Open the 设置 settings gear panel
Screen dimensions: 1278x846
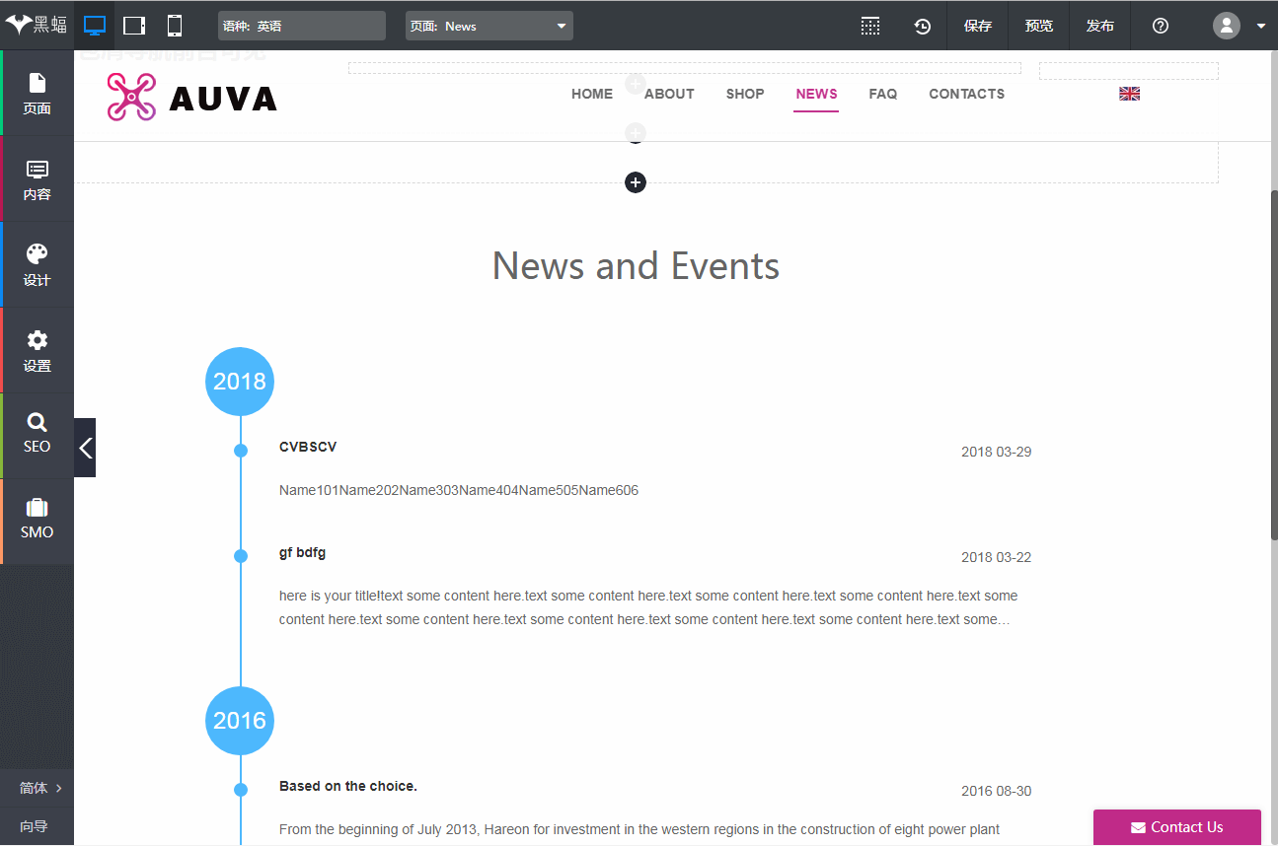[38, 351]
